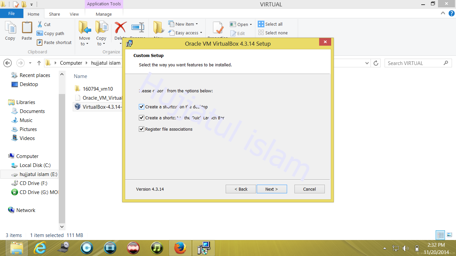456x256 pixels.
Task: Click the Name column header
Action: 80,76
